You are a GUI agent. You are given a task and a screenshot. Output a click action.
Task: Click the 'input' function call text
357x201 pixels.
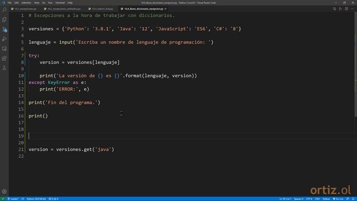click(x=66, y=42)
